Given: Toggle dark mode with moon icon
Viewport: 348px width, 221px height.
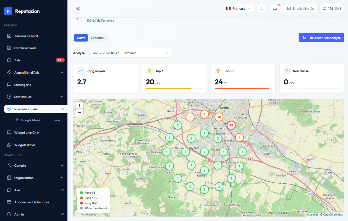Looking at the screenshot, I should (x=261, y=8).
